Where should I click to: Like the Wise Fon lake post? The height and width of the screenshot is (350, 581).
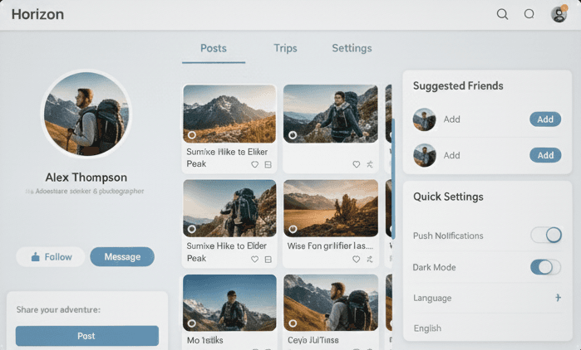click(x=357, y=259)
